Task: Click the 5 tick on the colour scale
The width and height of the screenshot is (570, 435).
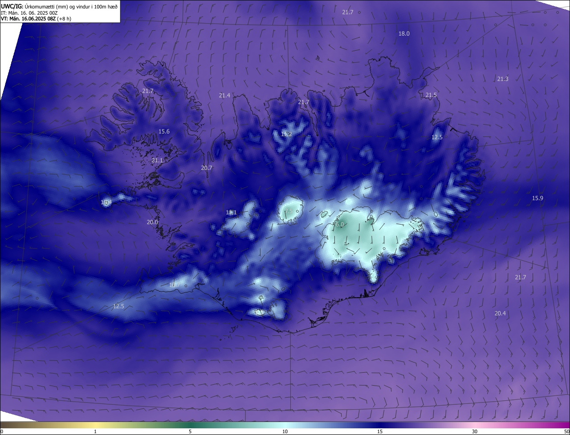Action: coord(190,431)
